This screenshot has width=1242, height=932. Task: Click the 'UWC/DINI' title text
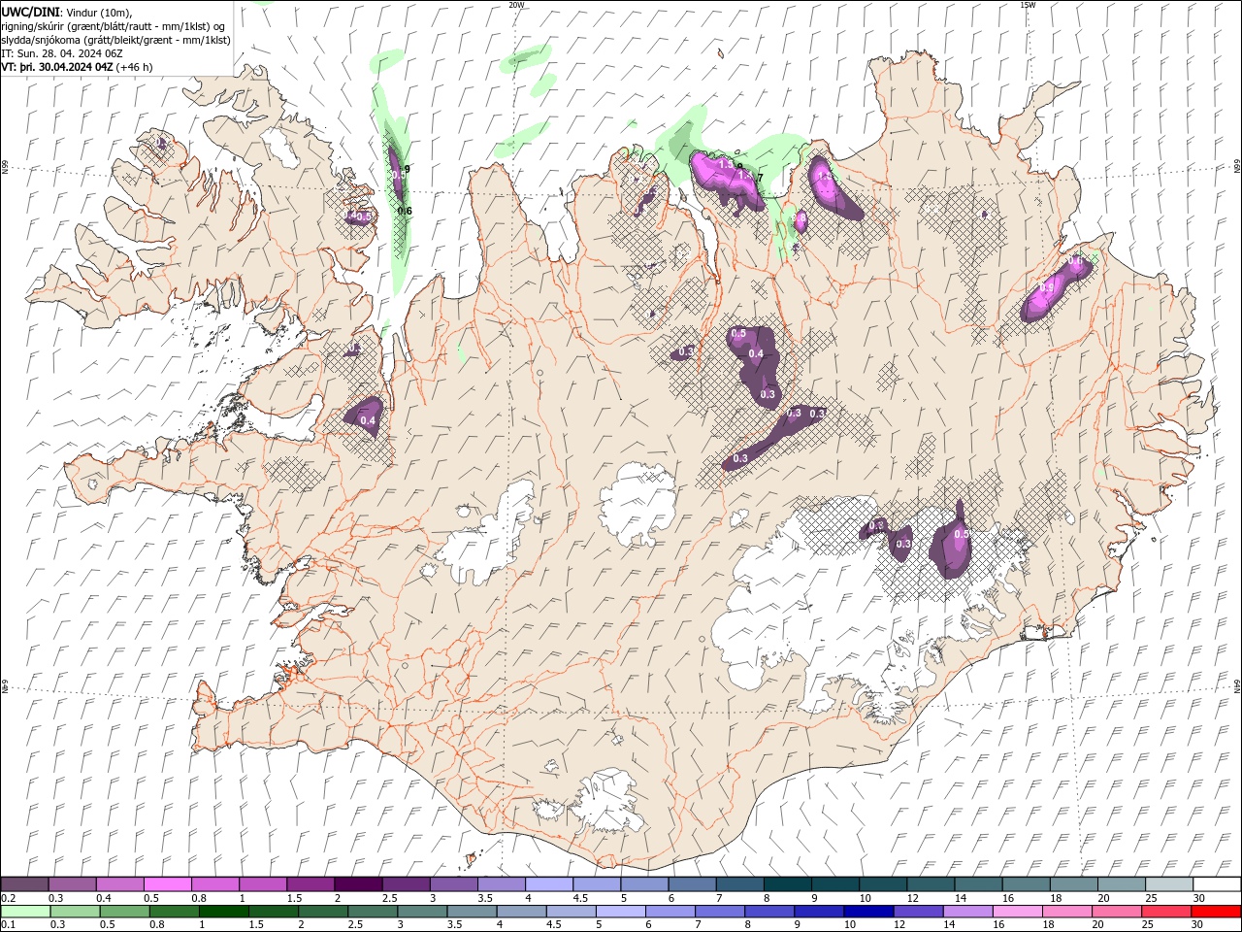(x=31, y=11)
